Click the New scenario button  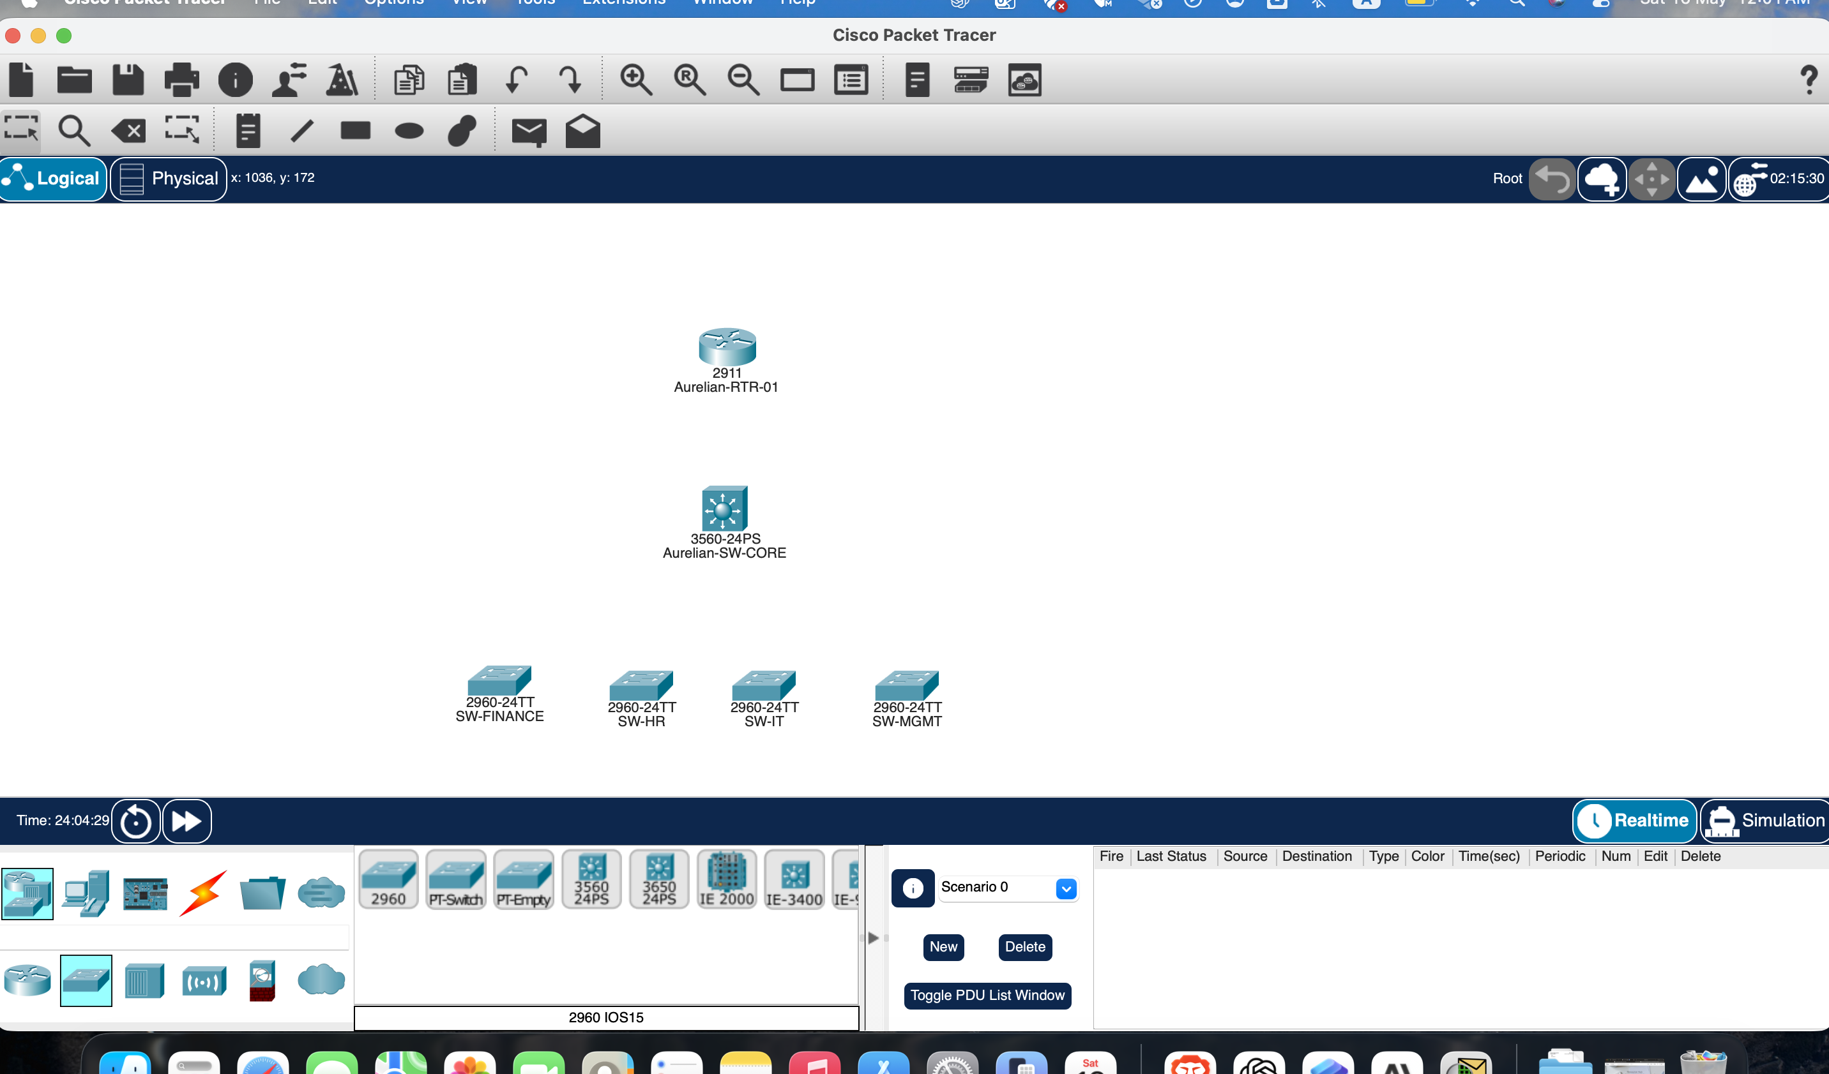tap(943, 946)
